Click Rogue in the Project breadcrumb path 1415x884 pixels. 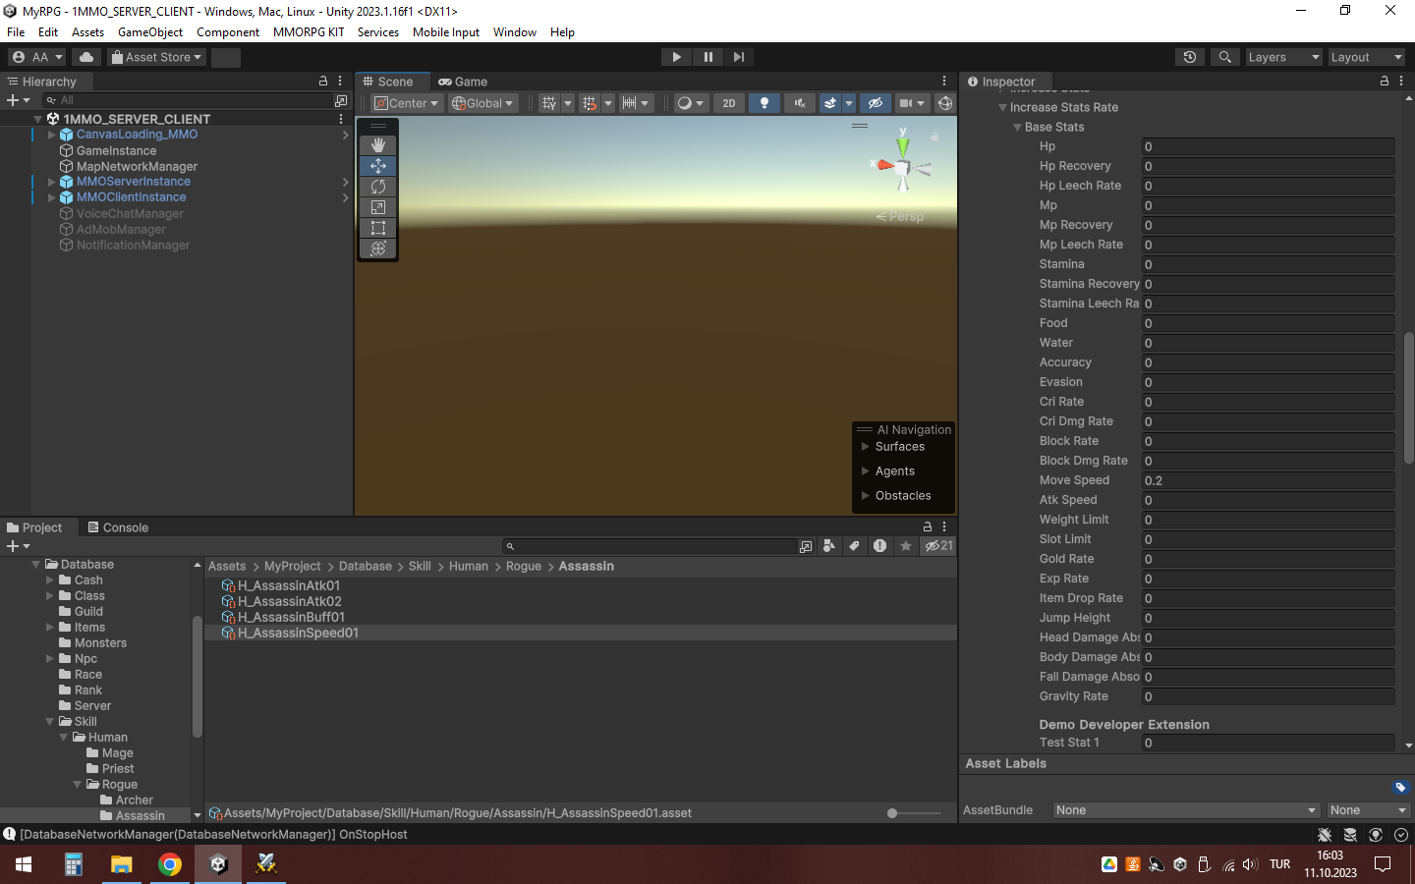pos(524,566)
